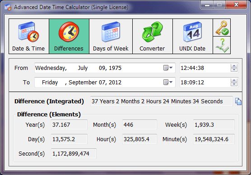Open help with the question mark icon
This screenshot has width=251, height=175.
coord(222,45)
